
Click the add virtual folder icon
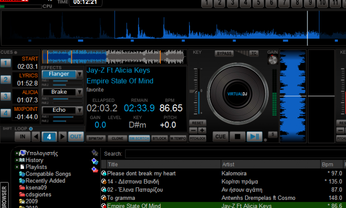click(x=95, y=169)
